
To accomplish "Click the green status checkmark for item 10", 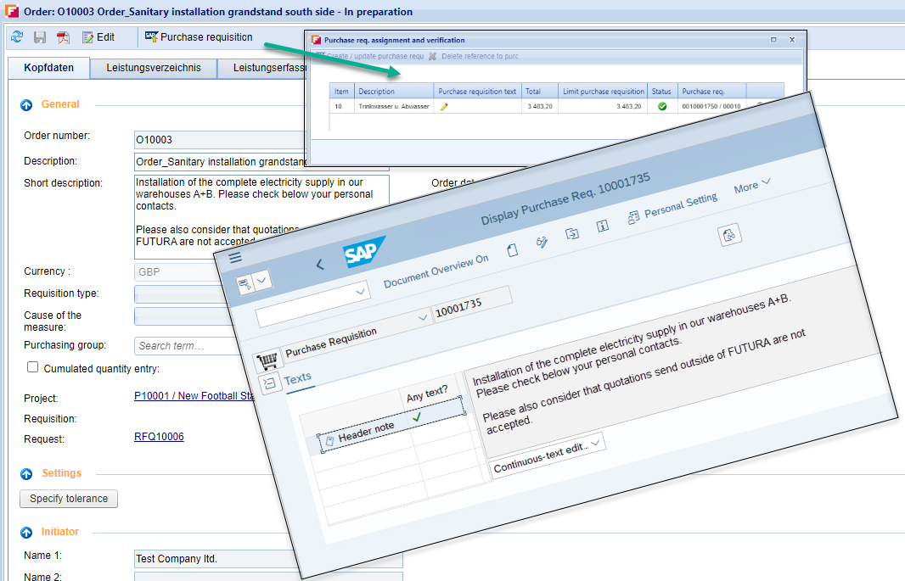I will (661, 106).
